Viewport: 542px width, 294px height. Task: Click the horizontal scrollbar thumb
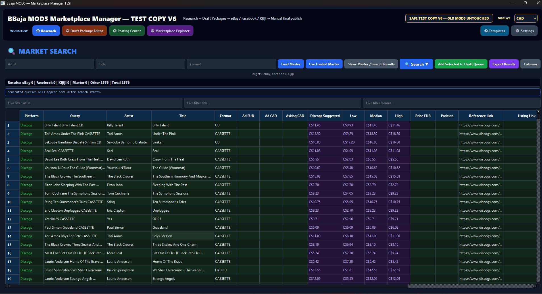tap(209, 286)
